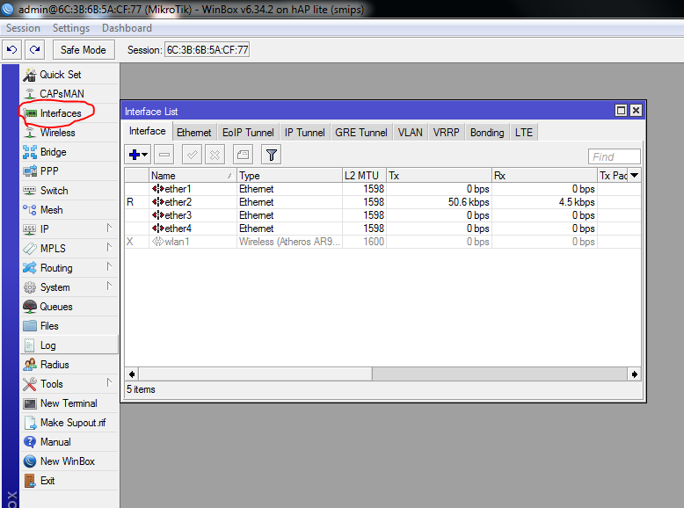Click scroll left arrow in Interface List
The height and width of the screenshot is (508, 684).
pos(132,374)
